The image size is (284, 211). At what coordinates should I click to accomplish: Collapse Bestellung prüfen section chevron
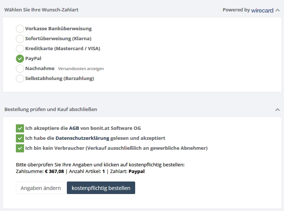277,110
